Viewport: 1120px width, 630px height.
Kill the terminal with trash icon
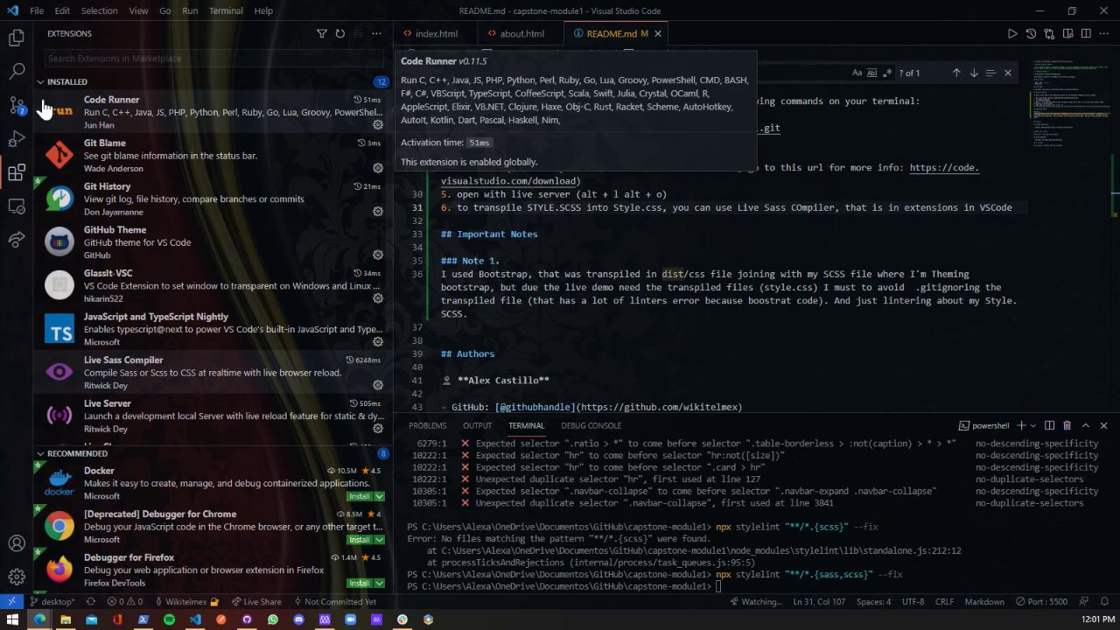(x=1067, y=425)
